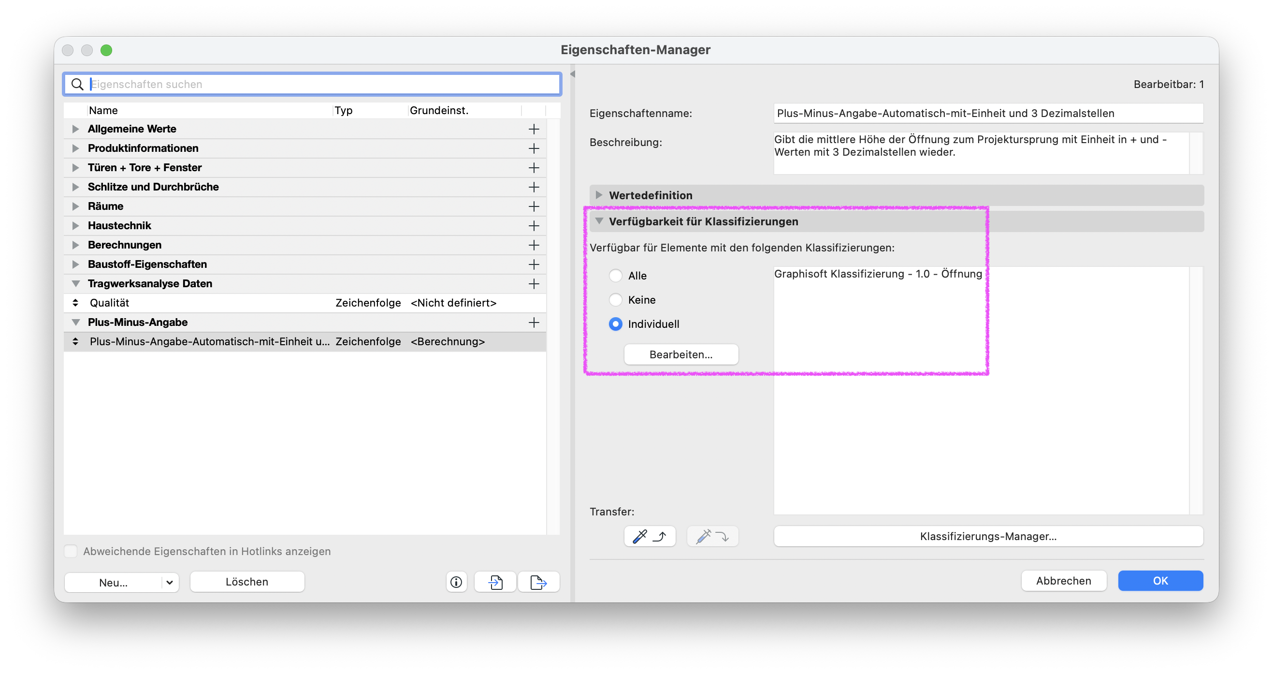Collapse the Plus-Minus-Angabe group
The height and width of the screenshot is (674, 1273).
tap(75, 322)
